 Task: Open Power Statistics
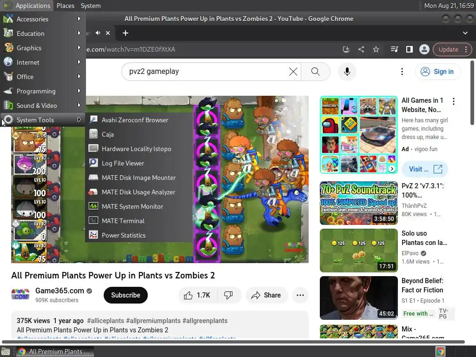139,235
